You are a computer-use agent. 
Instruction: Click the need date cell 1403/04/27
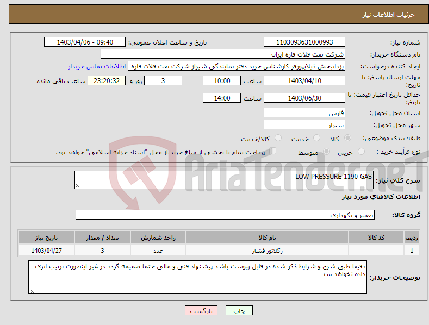click(x=47, y=251)
